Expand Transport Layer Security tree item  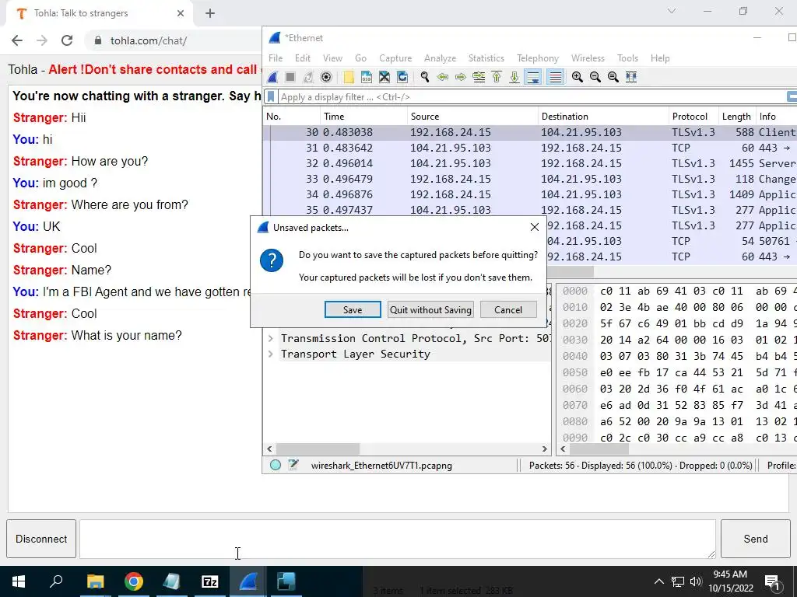(x=270, y=354)
